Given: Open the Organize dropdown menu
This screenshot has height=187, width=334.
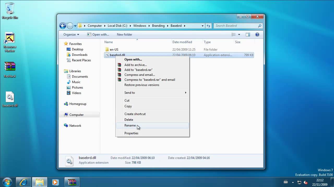Looking at the screenshot, I should point(71,35).
